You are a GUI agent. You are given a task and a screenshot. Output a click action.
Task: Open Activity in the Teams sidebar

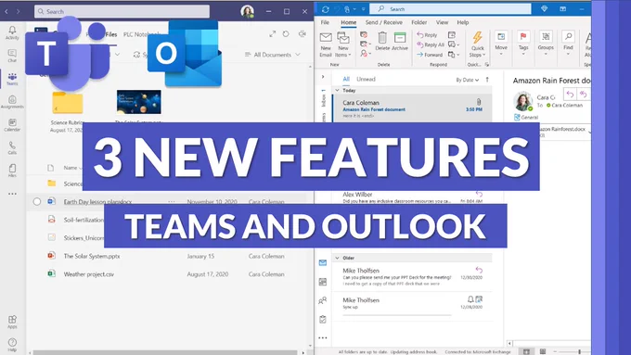pyautogui.click(x=12, y=32)
